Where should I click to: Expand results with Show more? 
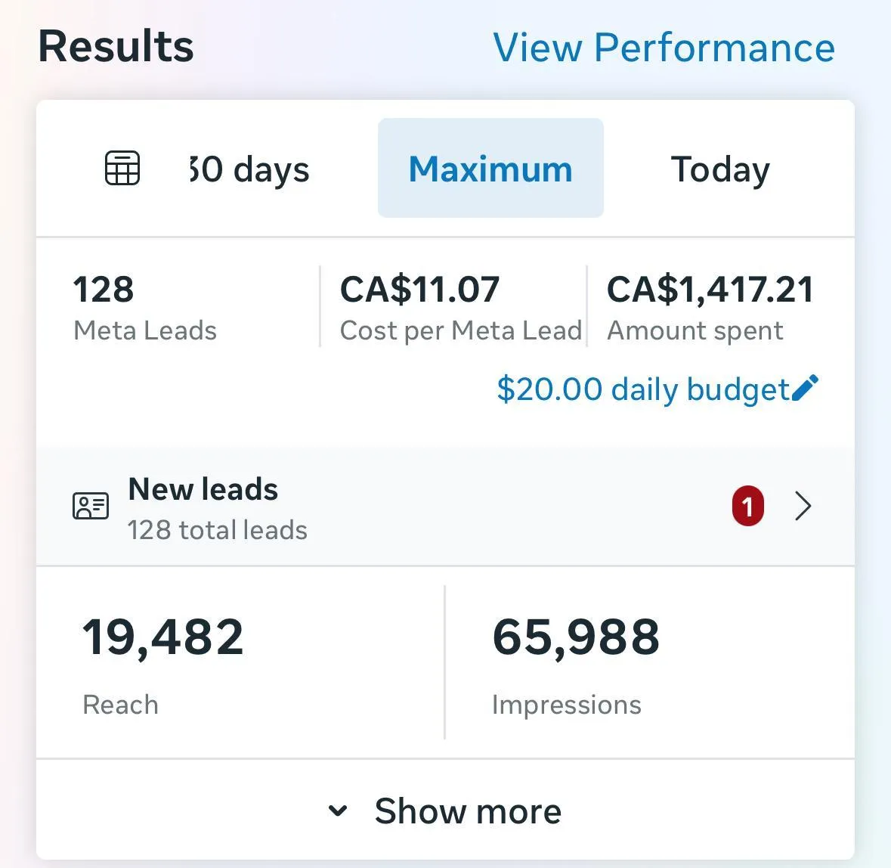pos(468,811)
